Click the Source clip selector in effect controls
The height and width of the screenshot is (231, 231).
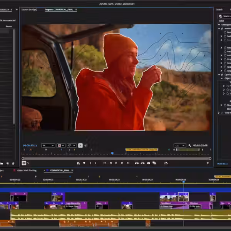pos(225,16)
